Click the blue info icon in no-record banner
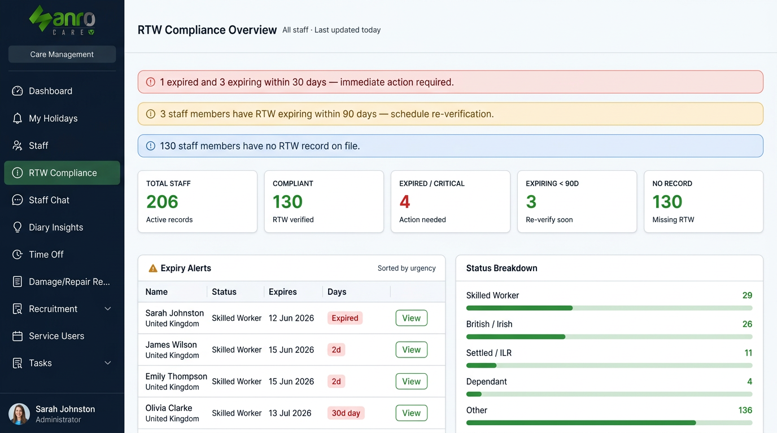 click(151, 146)
